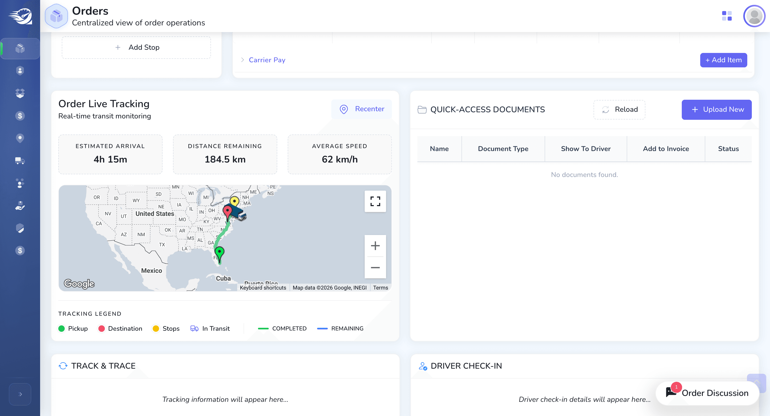The image size is (770, 416).
Task: Open the apps grid icon in header
Action: click(727, 16)
